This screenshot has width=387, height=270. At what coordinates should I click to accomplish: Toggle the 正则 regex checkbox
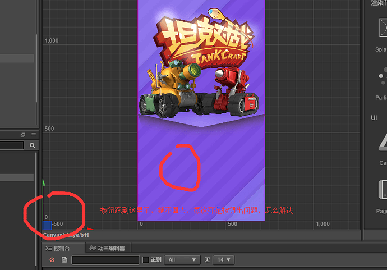(x=146, y=260)
